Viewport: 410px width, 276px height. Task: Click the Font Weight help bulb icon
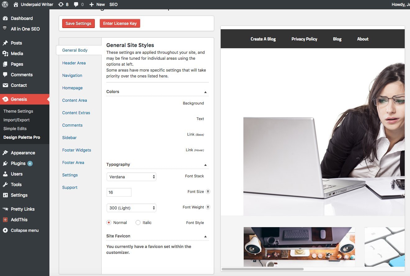click(208, 207)
